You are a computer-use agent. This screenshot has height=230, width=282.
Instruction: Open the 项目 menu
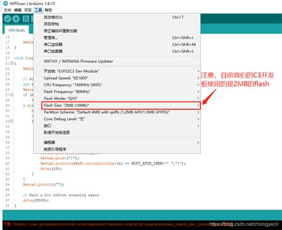click(27, 10)
